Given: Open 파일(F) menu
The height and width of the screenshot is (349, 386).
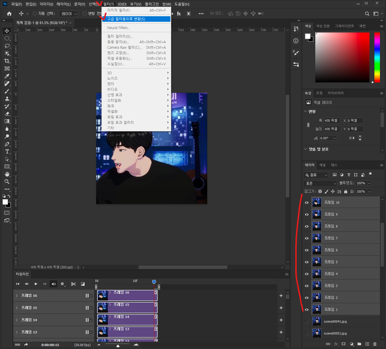Looking at the screenshot, I should [x=17, y=4].
